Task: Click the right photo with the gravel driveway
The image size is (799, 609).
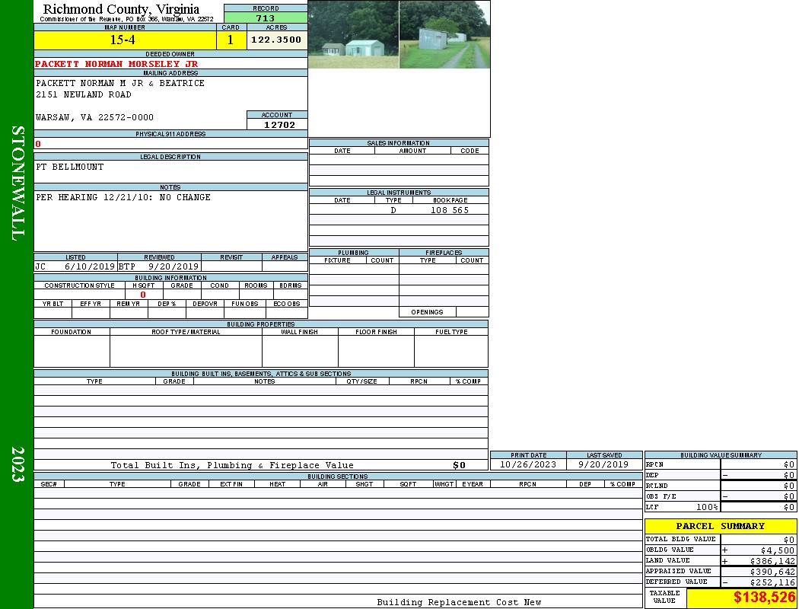Action: pos(444,35)
